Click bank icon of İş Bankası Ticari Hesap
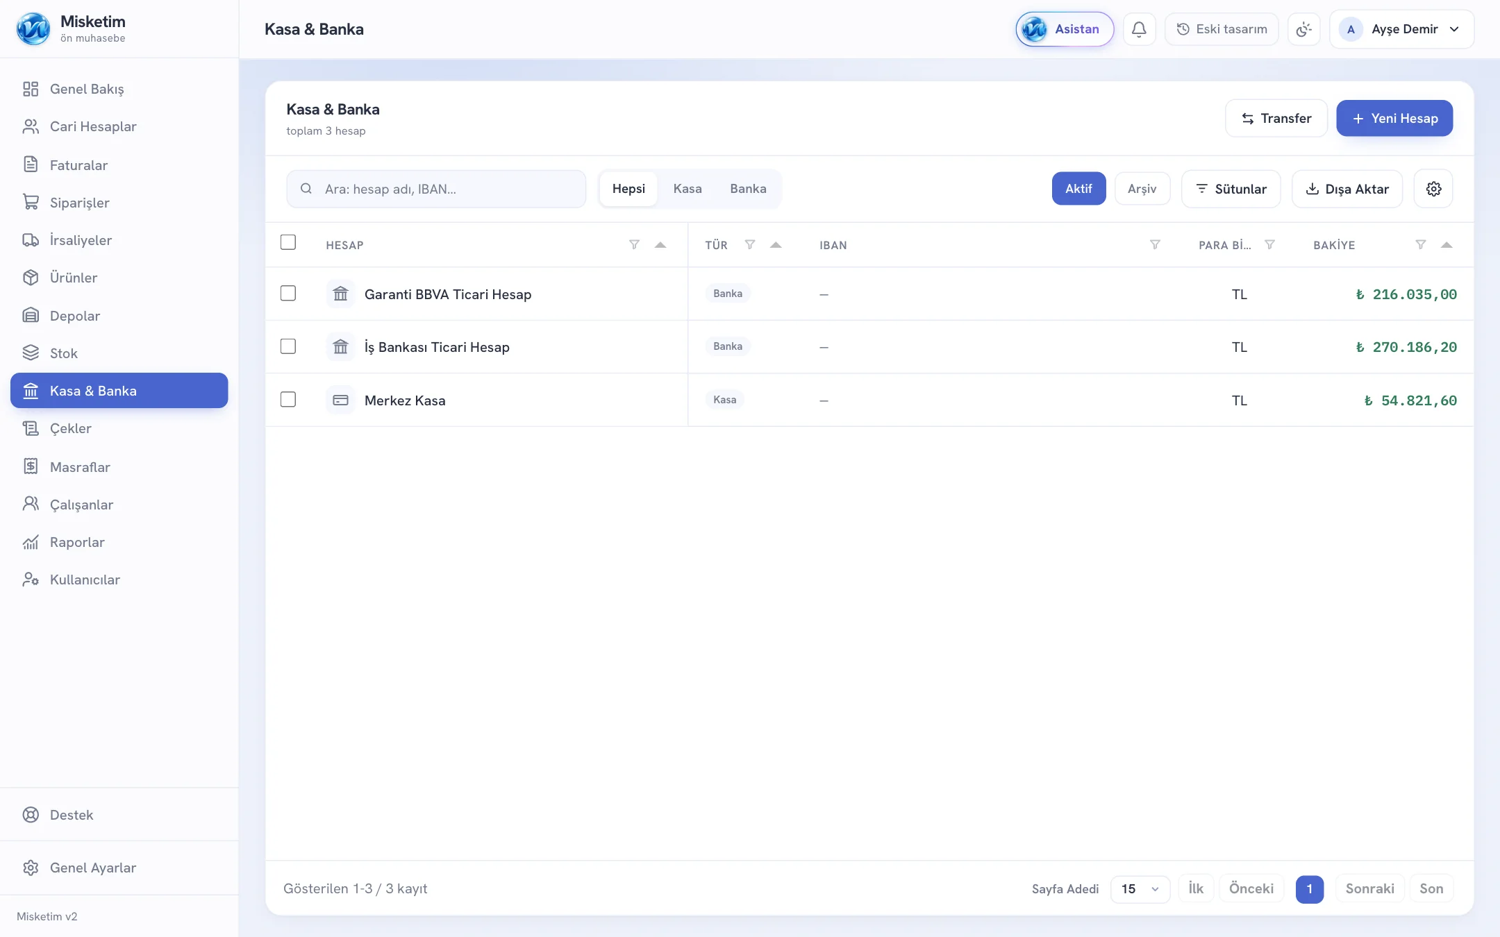The image size is (1500, 937). pyautogui.click(x=340, y=346)
